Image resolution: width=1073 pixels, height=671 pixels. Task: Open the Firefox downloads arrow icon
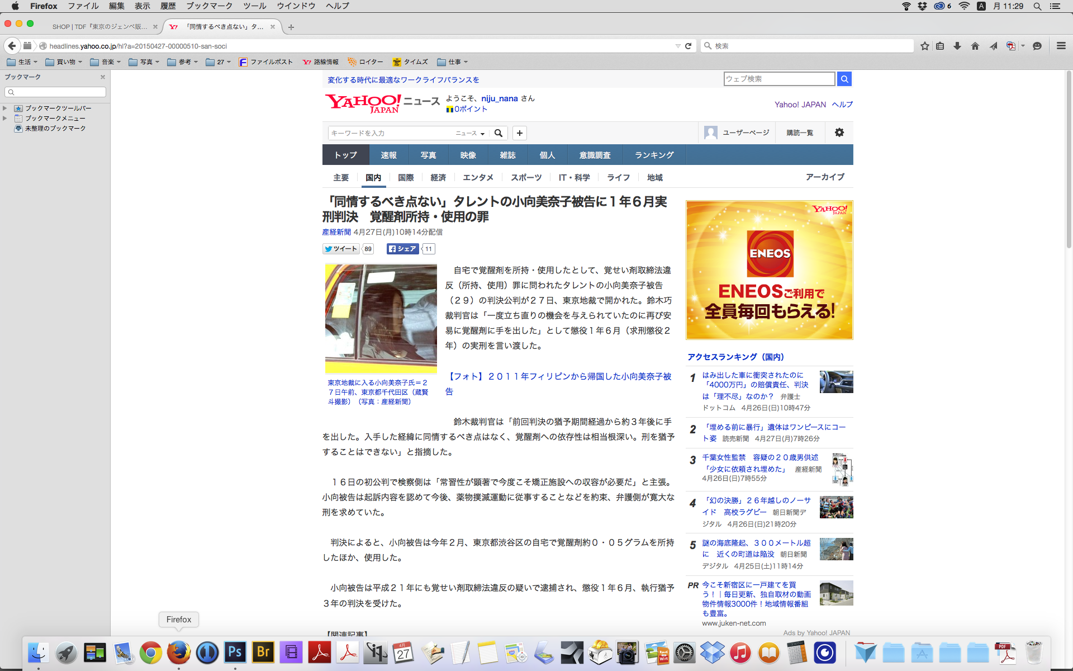point(957,46)
